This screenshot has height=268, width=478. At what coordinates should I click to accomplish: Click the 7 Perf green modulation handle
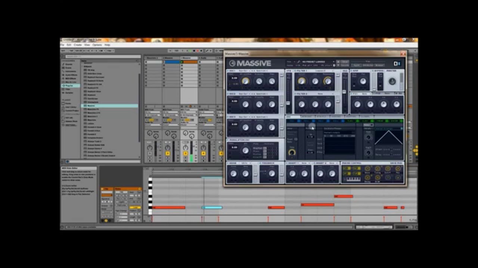(x=387, y=121)
